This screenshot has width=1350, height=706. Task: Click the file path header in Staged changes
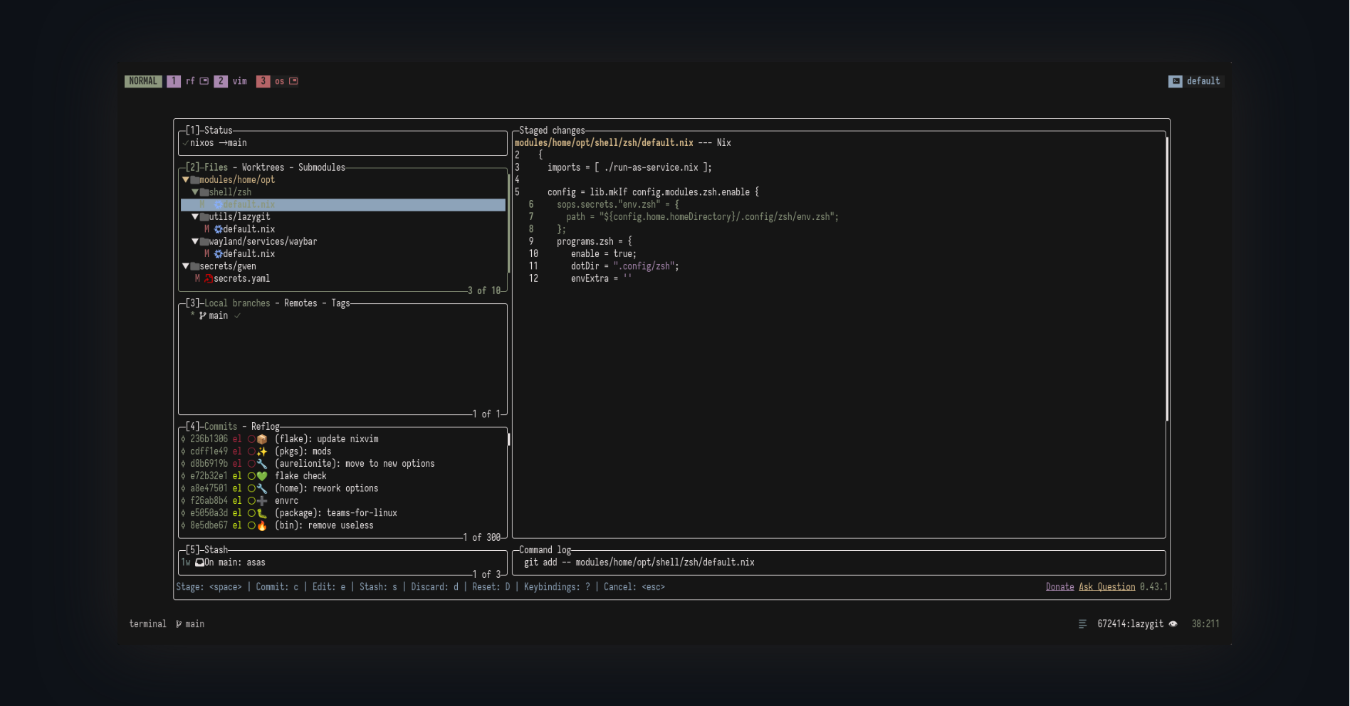coord(604,143)
